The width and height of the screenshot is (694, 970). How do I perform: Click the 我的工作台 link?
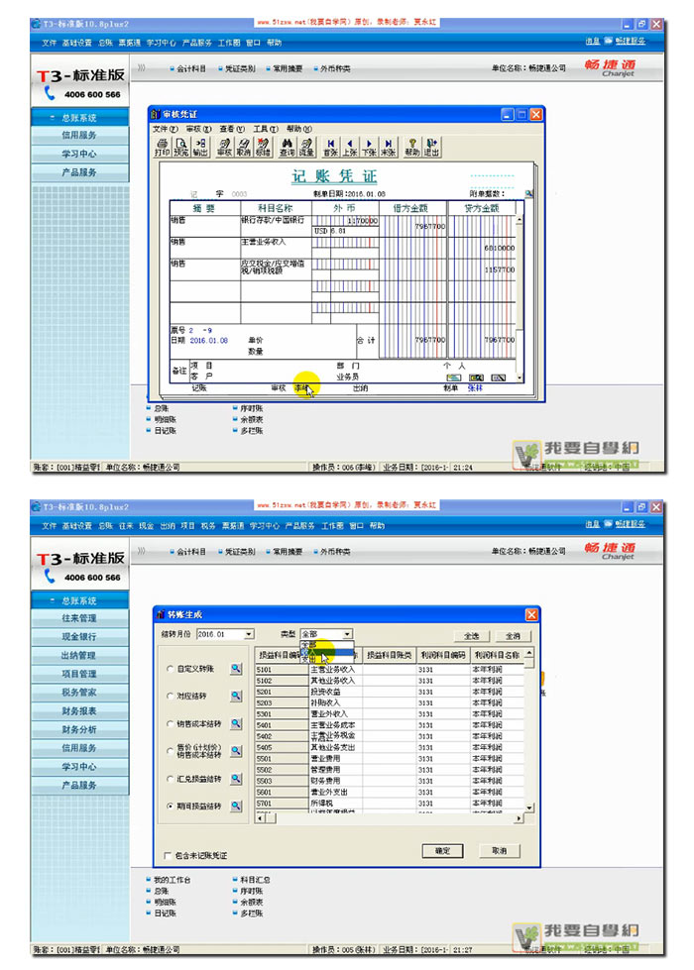pyautogui.click(x=173, y=880)
